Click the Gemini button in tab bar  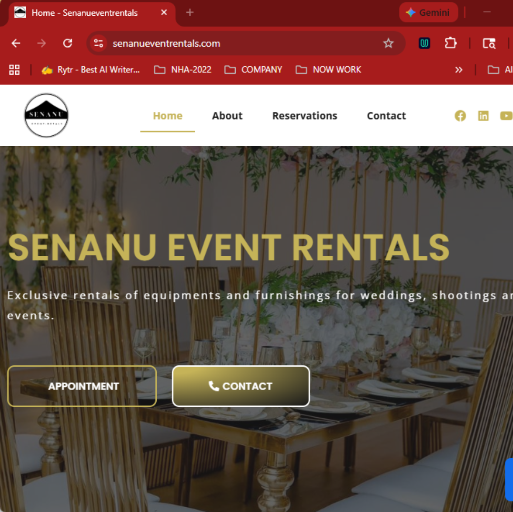[x=428, y=12]
